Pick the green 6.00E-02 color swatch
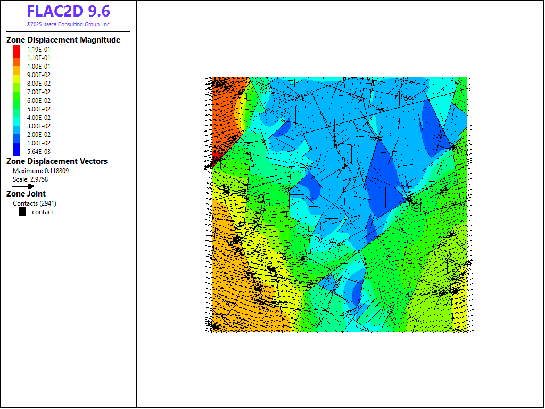 [16, 100]
